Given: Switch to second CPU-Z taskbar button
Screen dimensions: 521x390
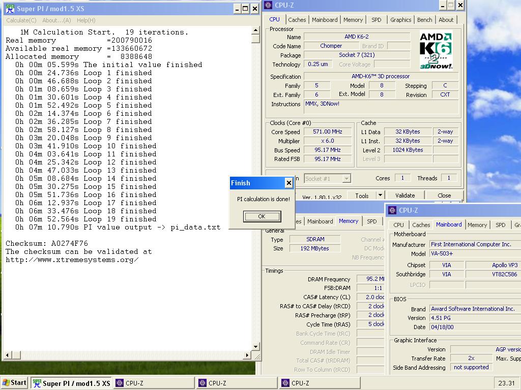Looking at the screenshot, I should tap(237, 383).
